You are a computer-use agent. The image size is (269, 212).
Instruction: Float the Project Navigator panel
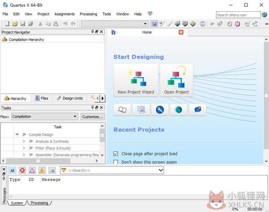97,31
